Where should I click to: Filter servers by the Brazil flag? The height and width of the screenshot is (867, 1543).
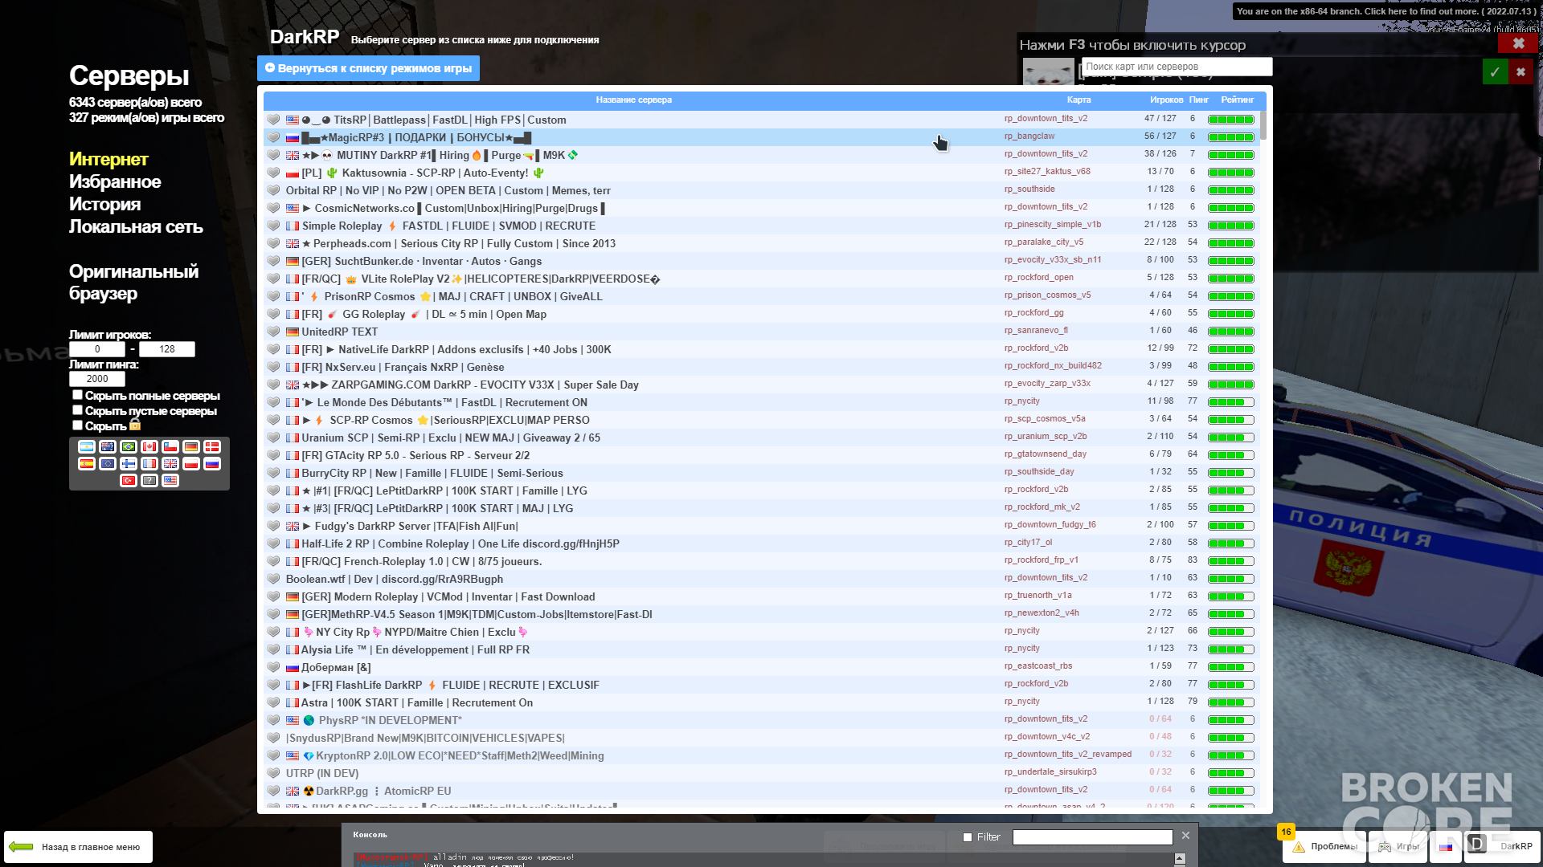[128, 447]
